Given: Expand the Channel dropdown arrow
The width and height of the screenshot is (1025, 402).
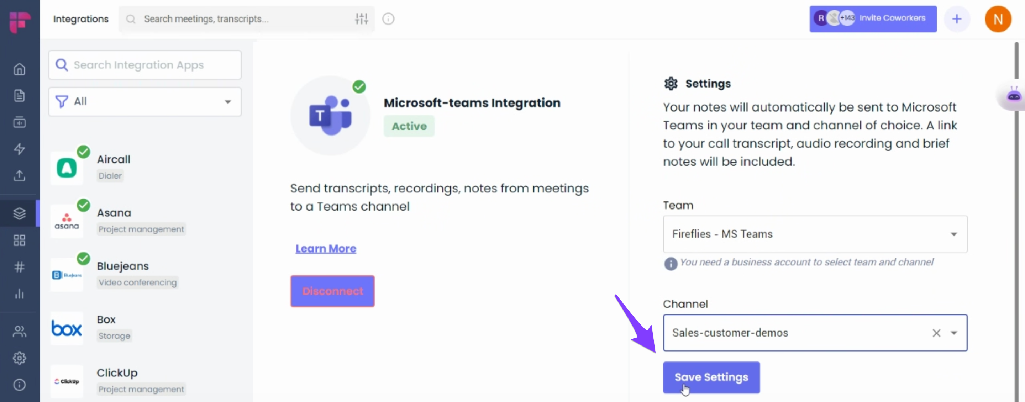Looking at the screenshot, I should point(954,333).
